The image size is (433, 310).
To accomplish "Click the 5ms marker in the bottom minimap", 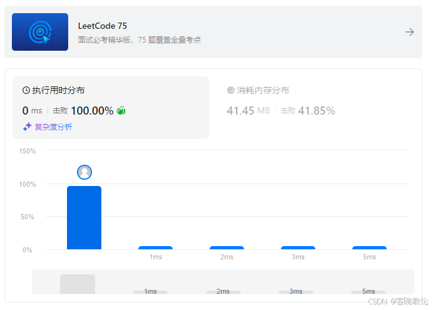I will (369, 291).
